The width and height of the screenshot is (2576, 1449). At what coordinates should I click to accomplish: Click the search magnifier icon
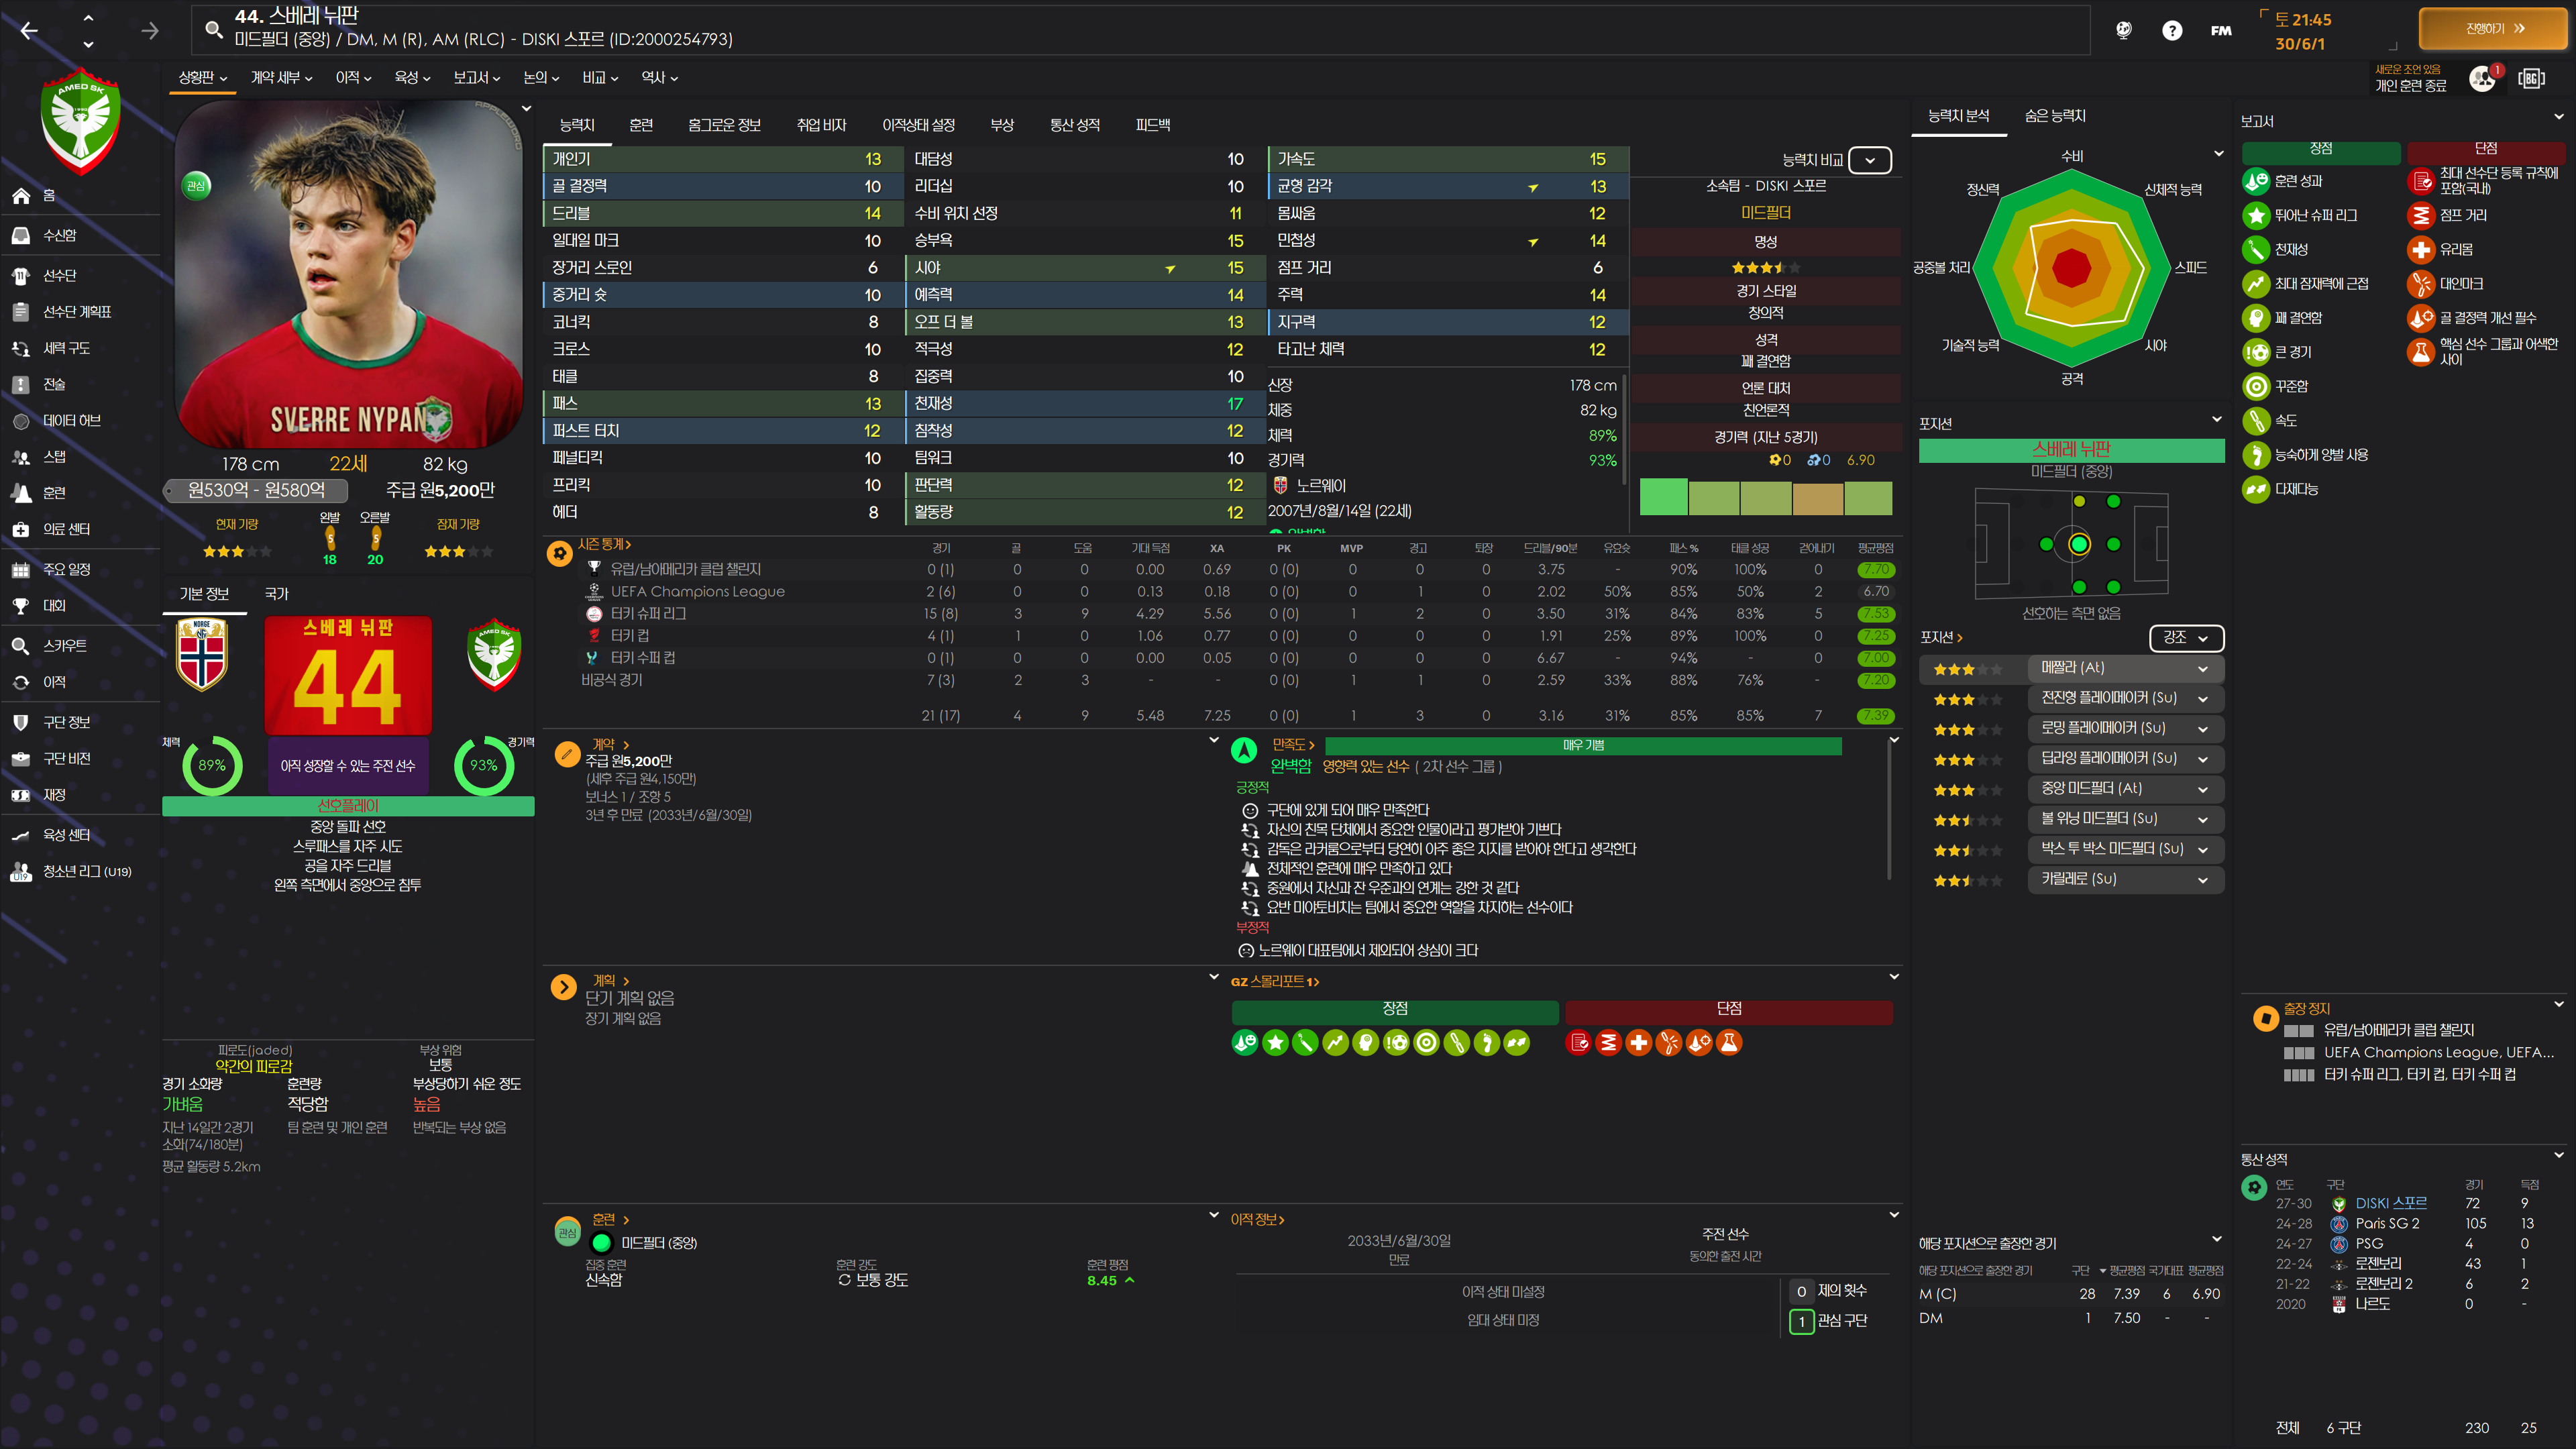click(x=213, y=29)
